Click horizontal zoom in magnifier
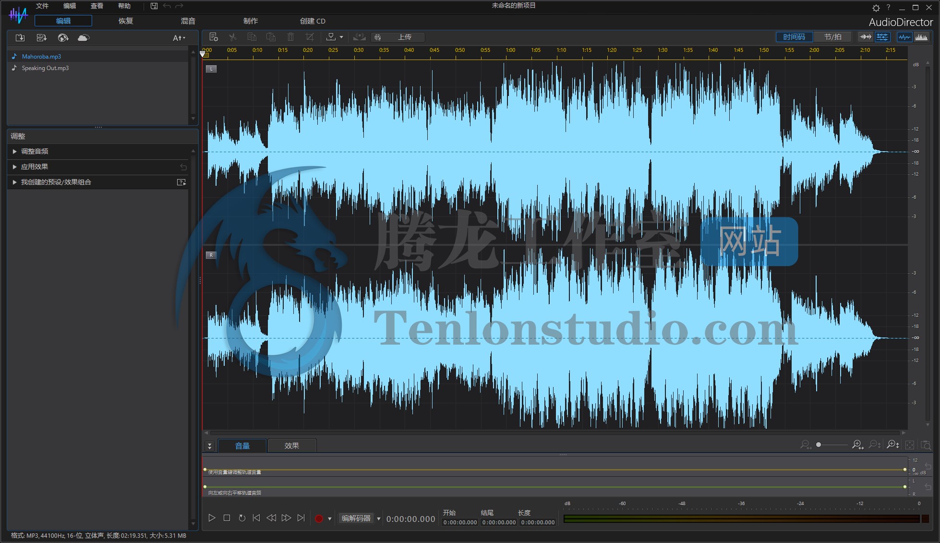This screenshot has height=543, width=940. click(857, 445)
